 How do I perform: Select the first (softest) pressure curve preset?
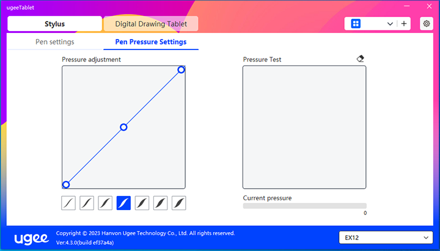[x=68, y=203]
